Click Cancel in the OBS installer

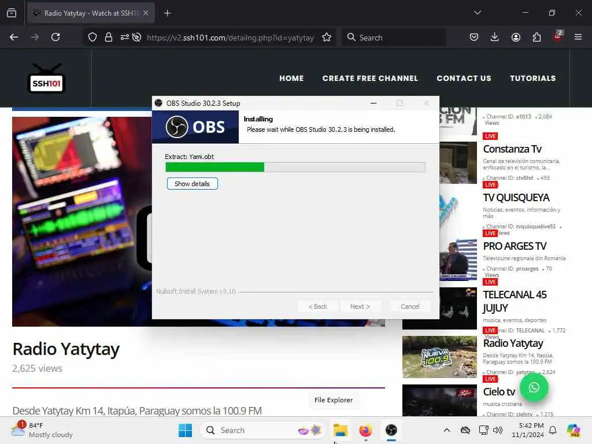coord(410,306)
